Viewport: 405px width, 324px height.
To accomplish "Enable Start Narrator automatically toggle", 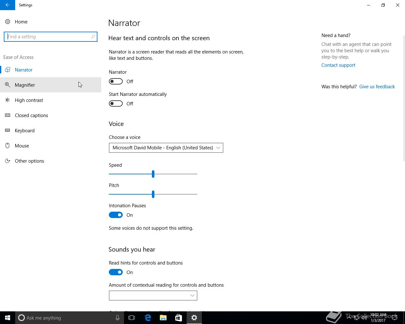I will [x=116, y=104].
